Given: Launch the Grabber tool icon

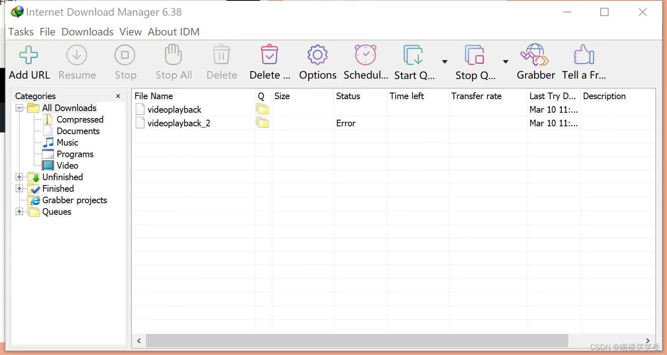Looking at the screenshot, I should point(535,55).
